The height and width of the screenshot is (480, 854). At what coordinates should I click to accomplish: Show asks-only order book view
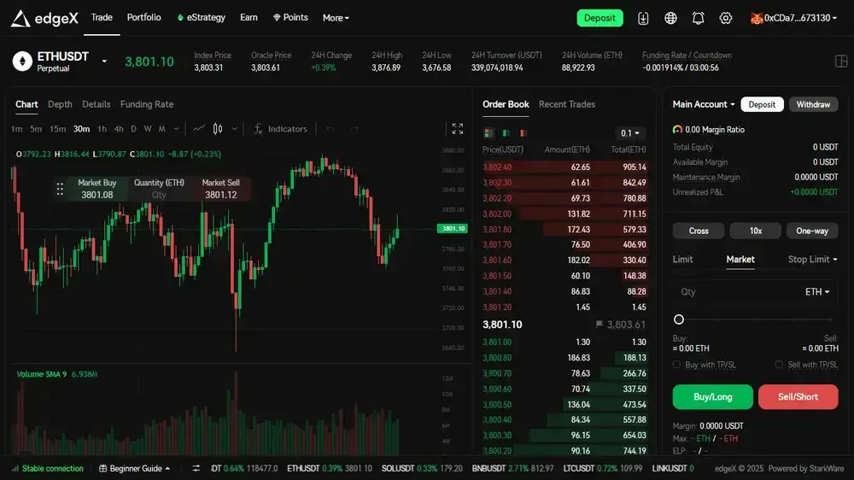(524, 133)
